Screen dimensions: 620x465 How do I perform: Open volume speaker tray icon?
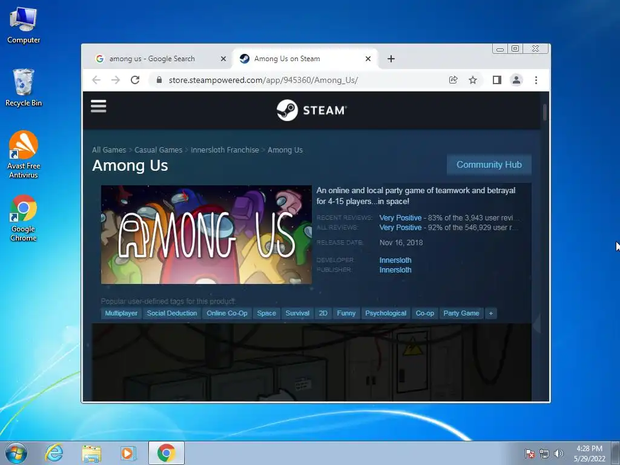click(x=559, y=453)
